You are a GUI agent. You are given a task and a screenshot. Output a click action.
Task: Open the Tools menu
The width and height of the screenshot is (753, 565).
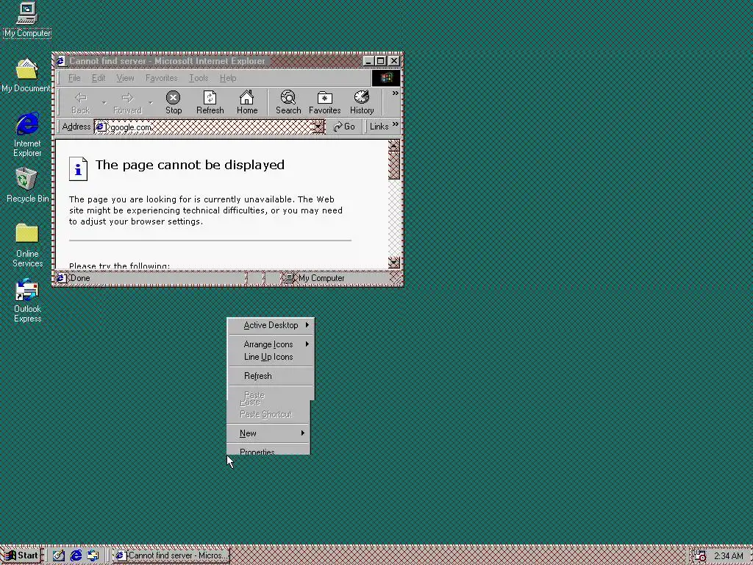tap(199, 78)
